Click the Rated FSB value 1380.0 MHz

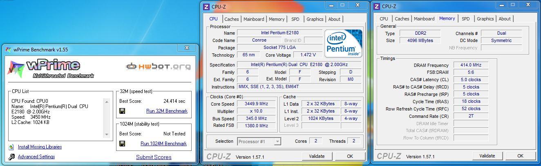point(257,126)
